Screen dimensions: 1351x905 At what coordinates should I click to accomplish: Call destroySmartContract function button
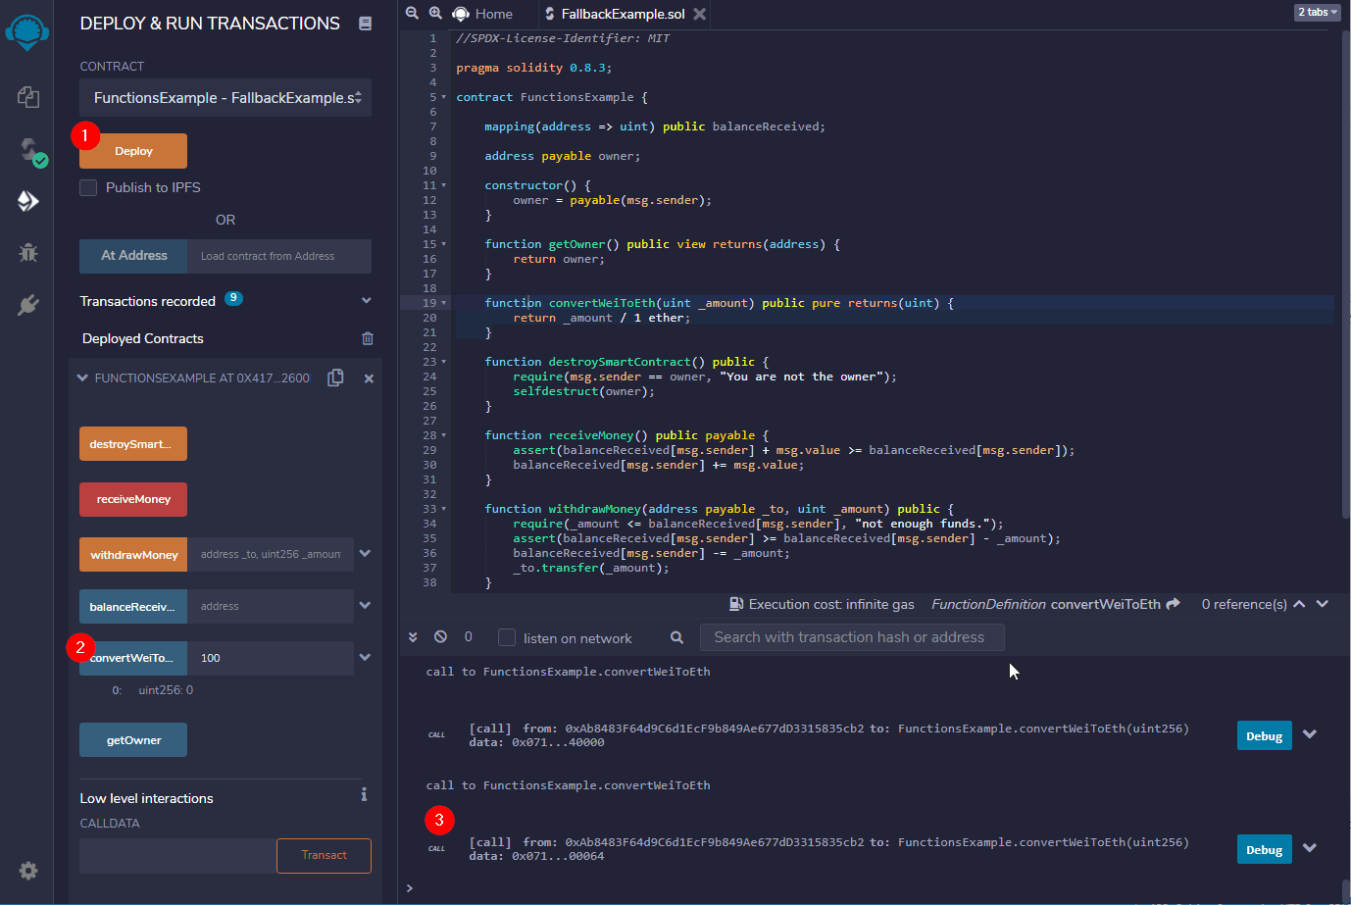[133, 444]
